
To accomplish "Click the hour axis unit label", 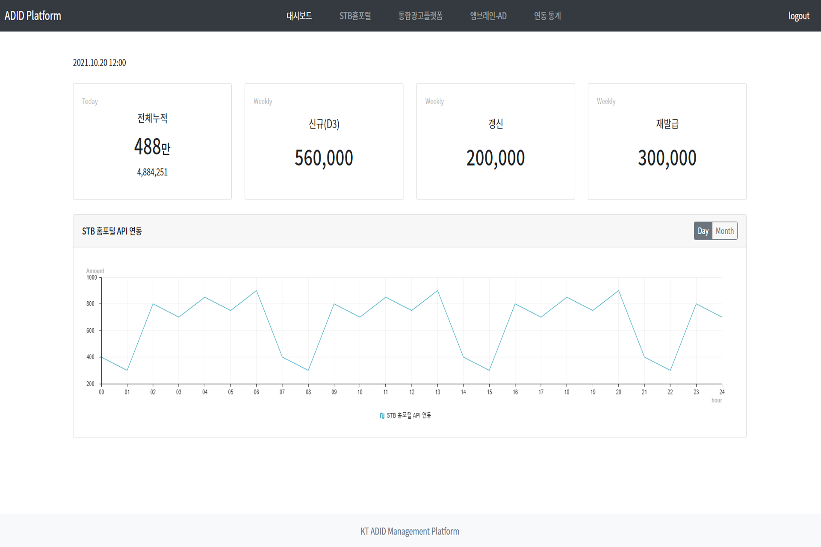I will click(717, 400).
